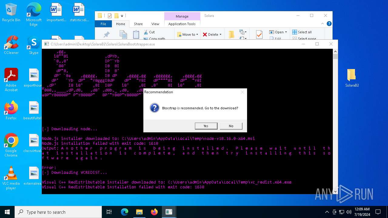This screenshot has width=388, height=218.
Task: Click the taskbar search box
Action: [x=58, y=212]
